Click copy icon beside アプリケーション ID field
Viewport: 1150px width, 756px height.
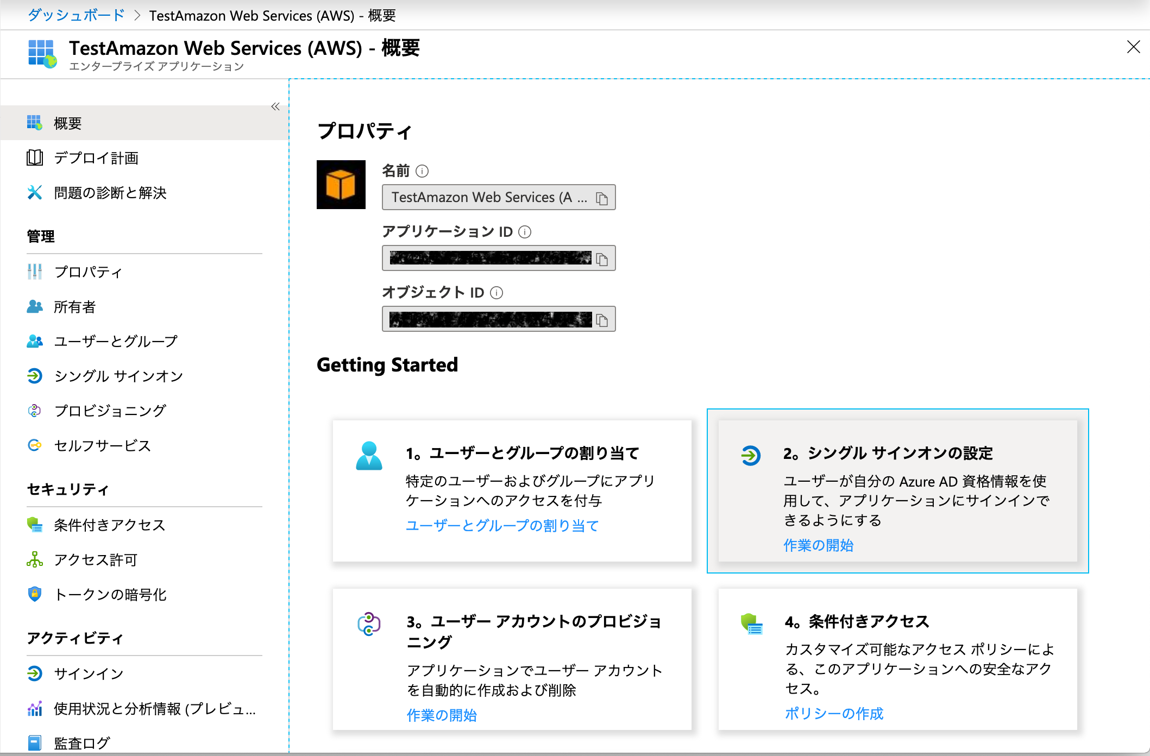pos(601,259)
